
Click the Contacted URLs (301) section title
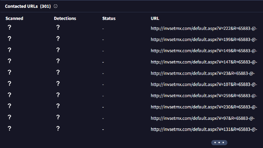28,6
